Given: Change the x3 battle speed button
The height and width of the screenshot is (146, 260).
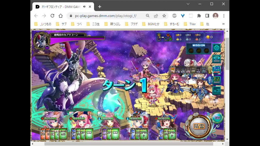Looking at the screenshot, I should (217, 91).
